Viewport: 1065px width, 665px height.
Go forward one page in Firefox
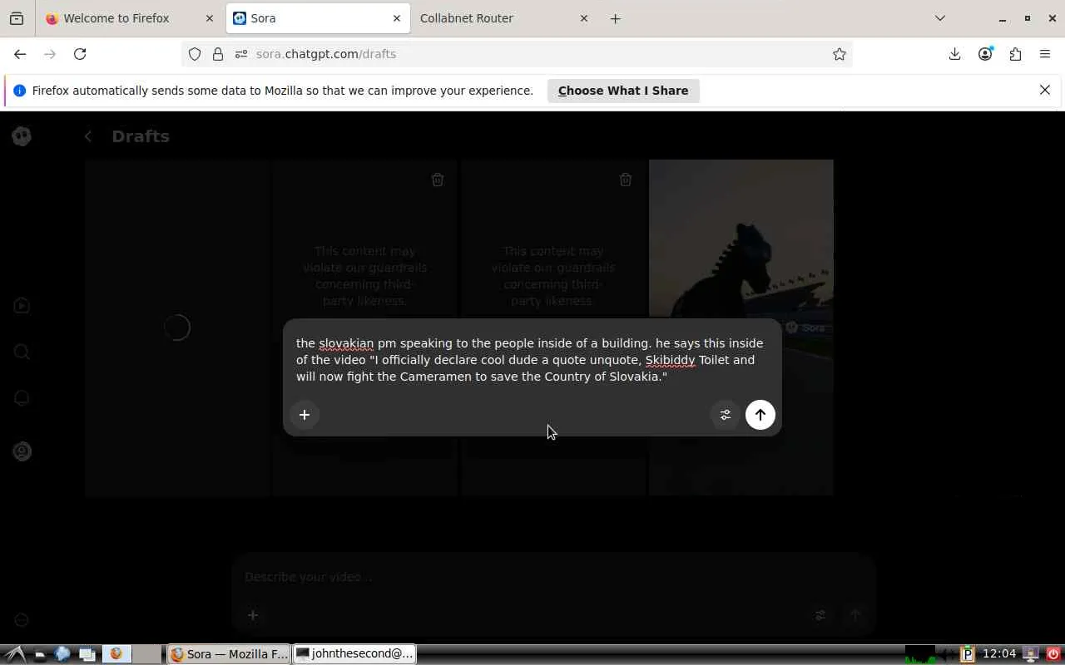pos(50,54)
